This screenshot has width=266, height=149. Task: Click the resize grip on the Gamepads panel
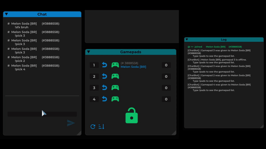coord(174,133)
